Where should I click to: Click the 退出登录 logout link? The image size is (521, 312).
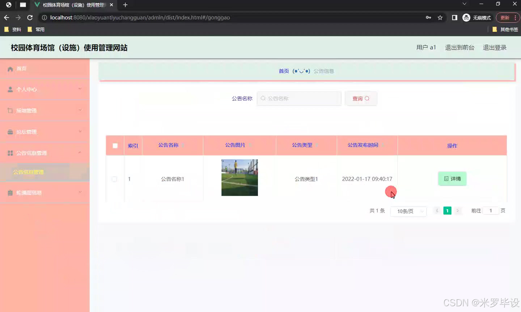(495, 47)
